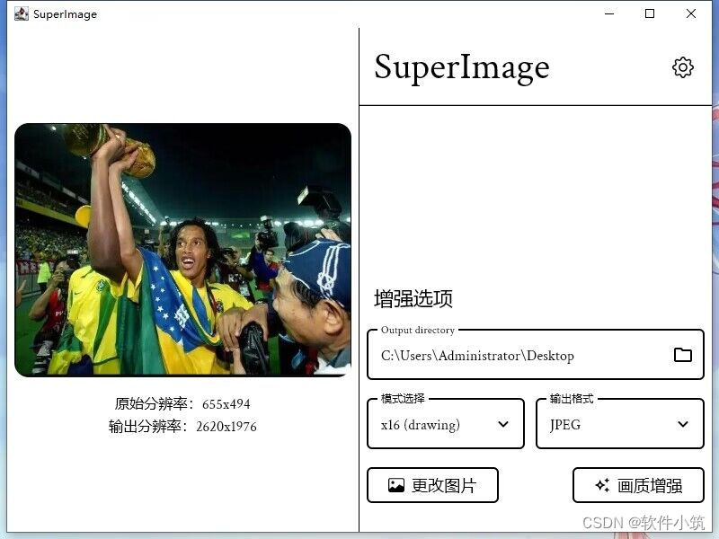Select the gear icon to open preferences
This screenshot has width=719, height=539.
coord(682,66)
